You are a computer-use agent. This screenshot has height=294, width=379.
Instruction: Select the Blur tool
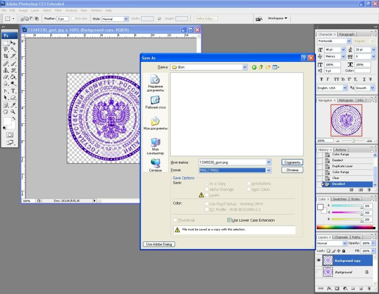[x=6, y=83]
